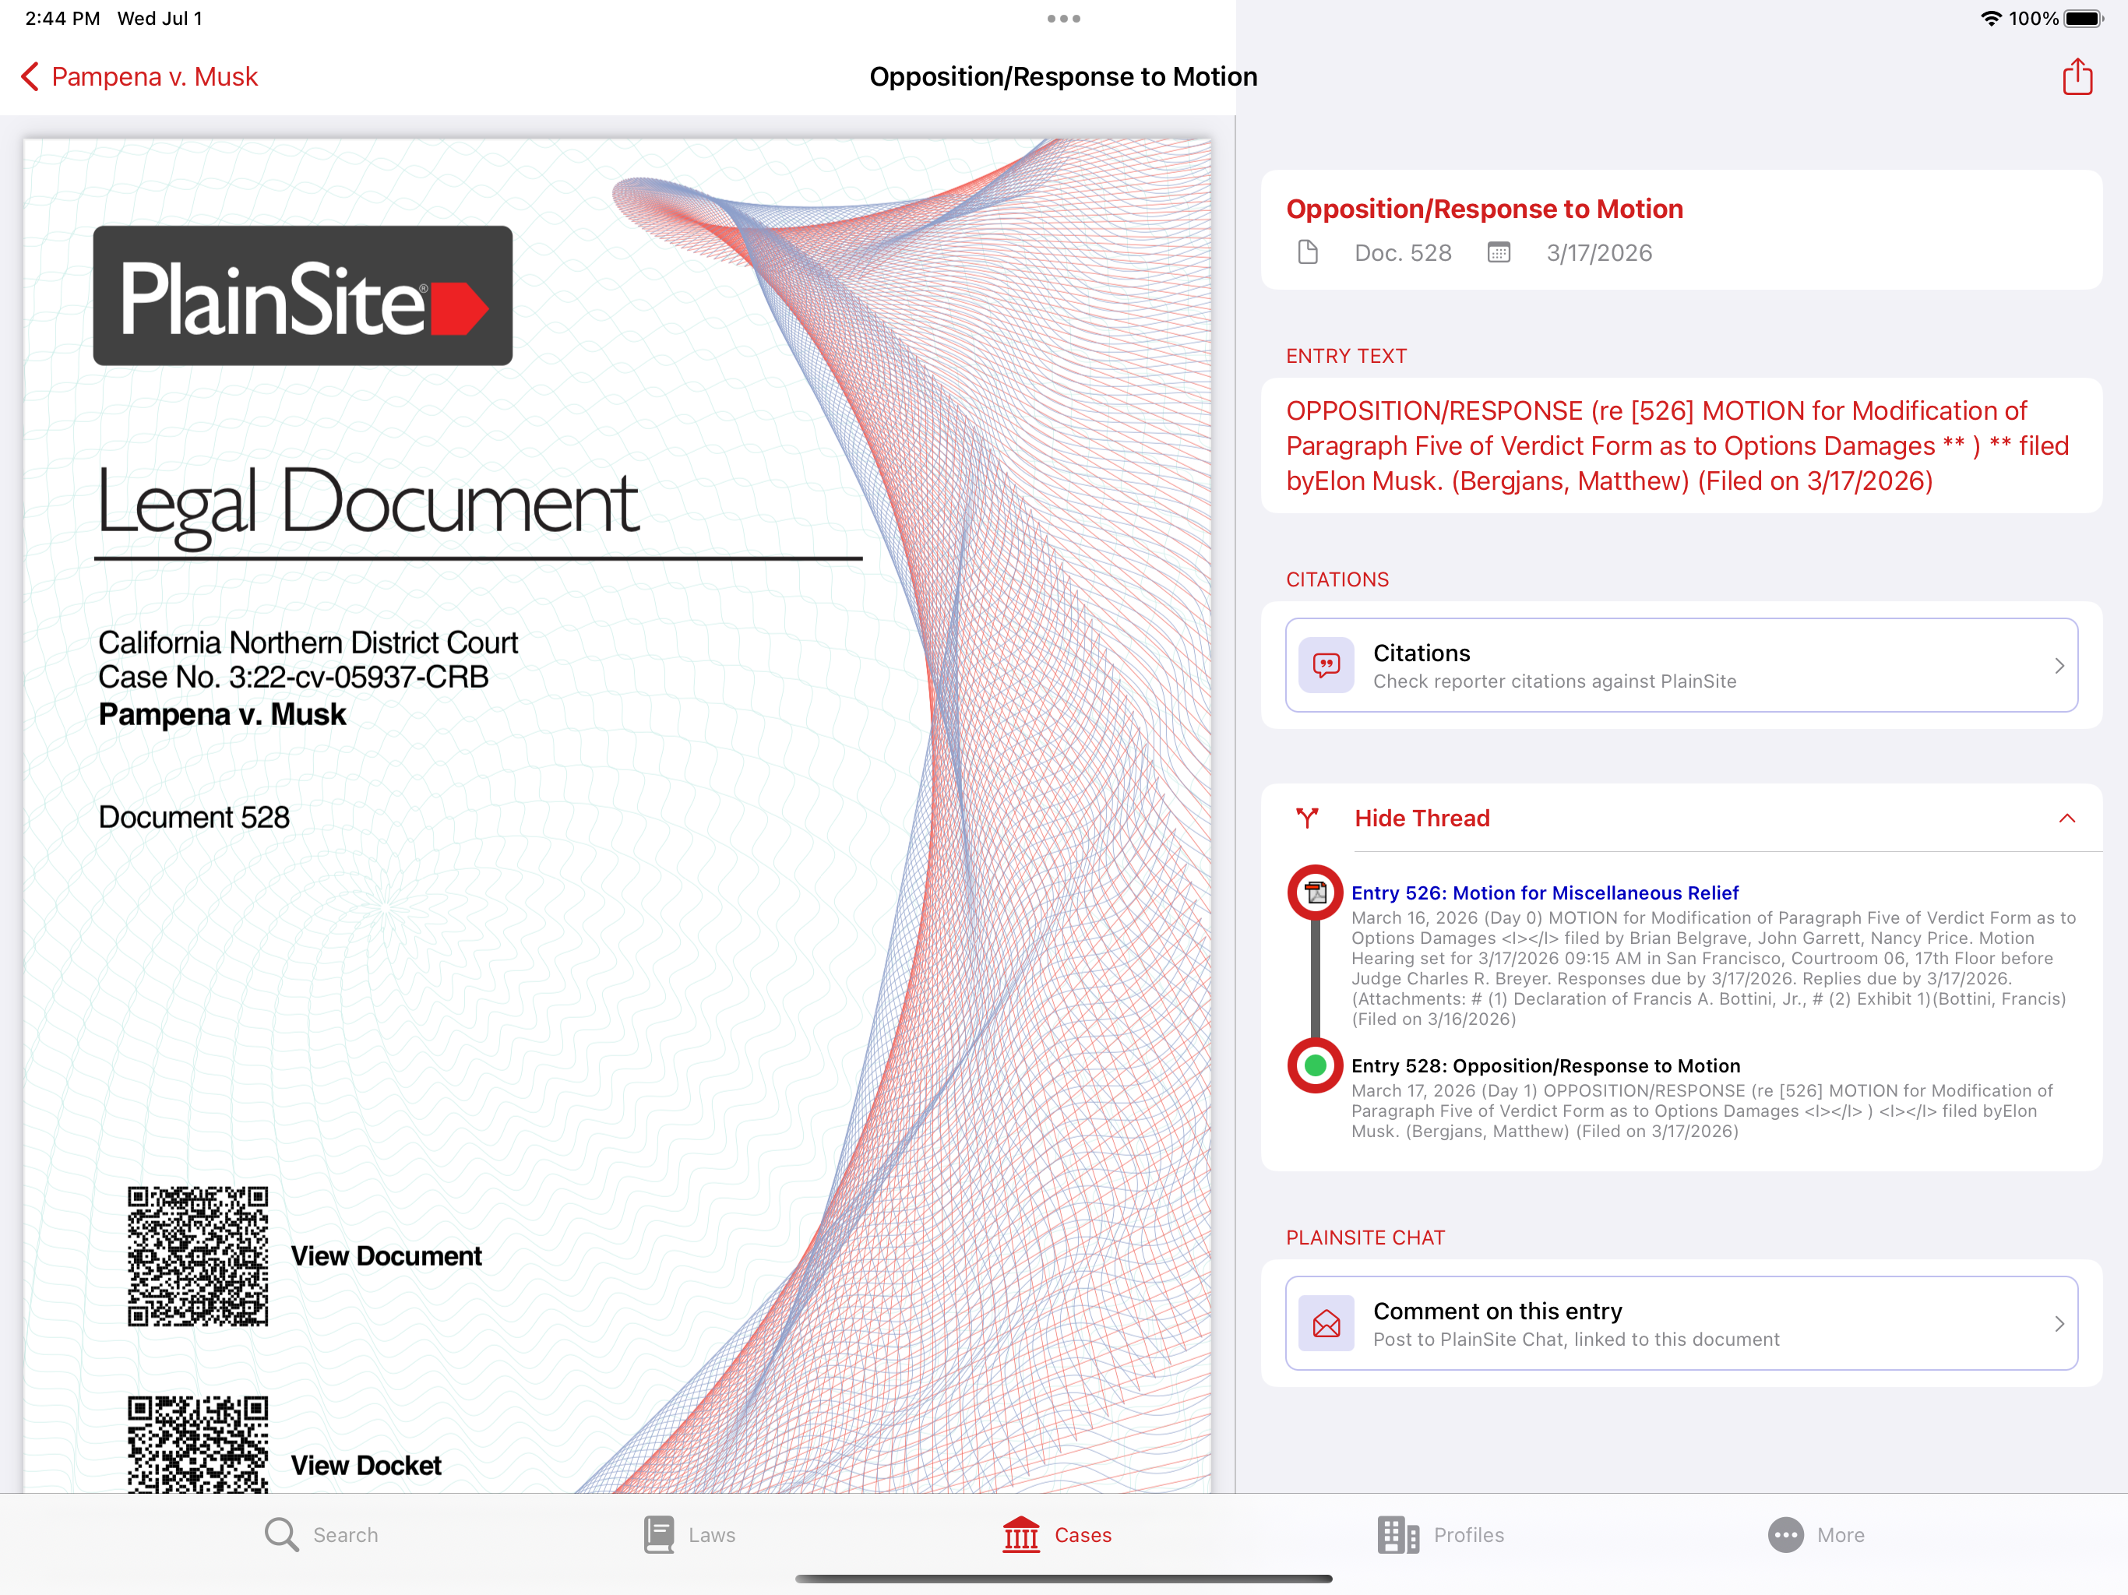Screen dimensions: 2128x1595
Task: Click the Entry 526 description text
Action: click(1714, 968)
